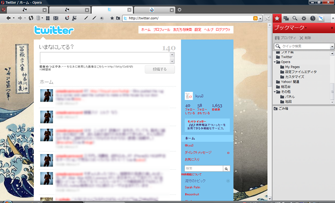Open the History clock panel icon
Image resolution: width=335 pixels, height=203 pixels.
(x=313, y=18)
